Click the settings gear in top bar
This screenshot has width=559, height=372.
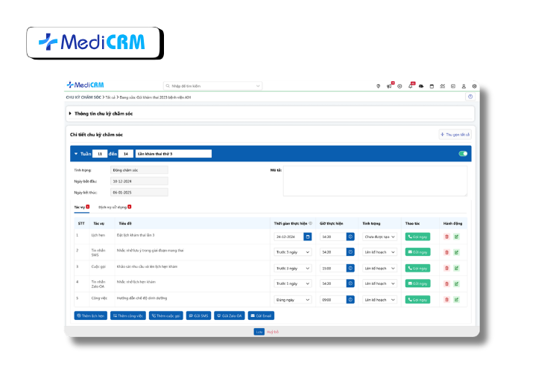(474, 86)
